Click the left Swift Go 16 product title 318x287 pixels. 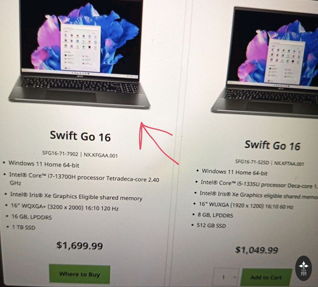[x=80, y=136]
